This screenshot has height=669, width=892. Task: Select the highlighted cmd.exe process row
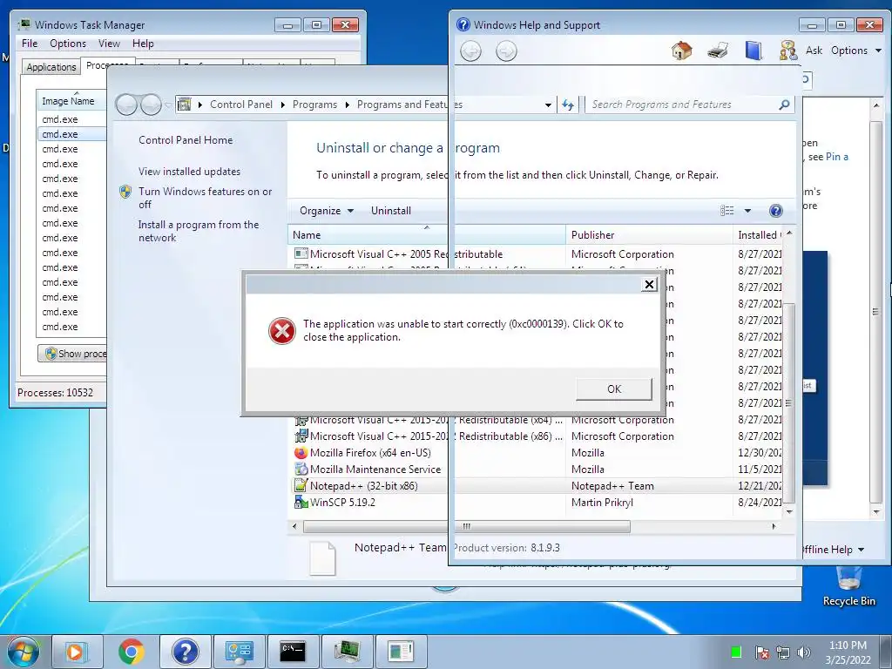[x=71, y=134]
